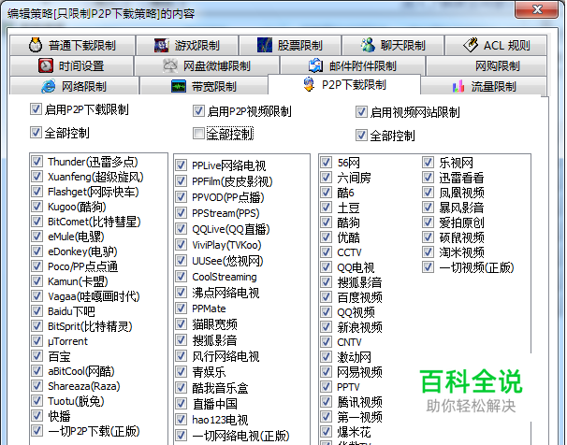Uncheck Xuanfeng(超级旋风) checkbox
Image resolution: width=567 pixels, height=445 pixels.
[36, 177]
